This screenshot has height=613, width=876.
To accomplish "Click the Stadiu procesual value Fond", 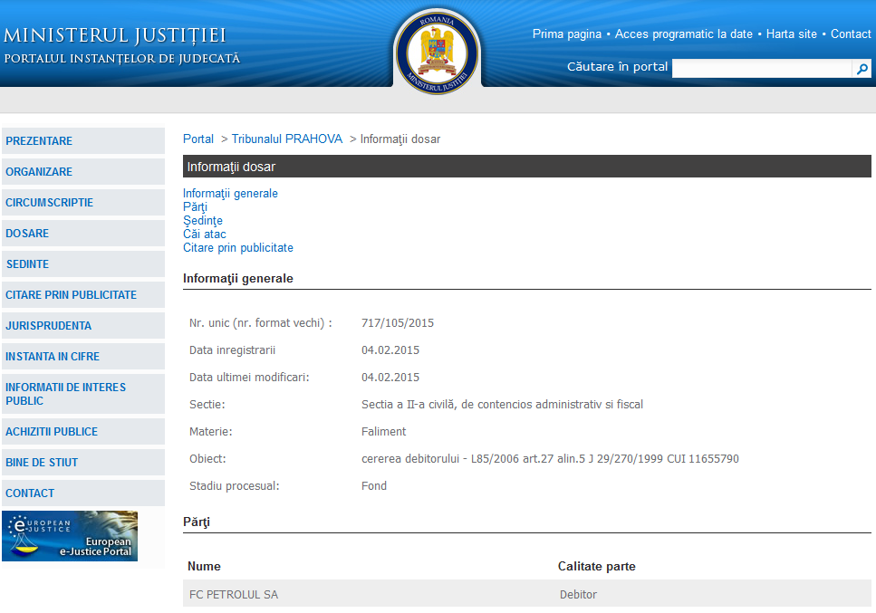I will tap(374, 485).
